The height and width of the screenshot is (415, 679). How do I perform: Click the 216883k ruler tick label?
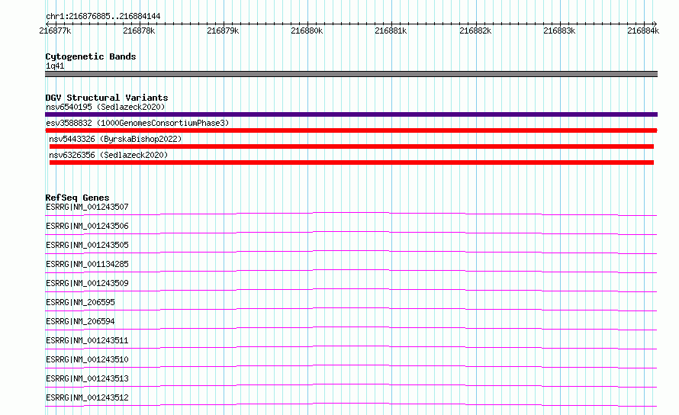click(559, 31)
